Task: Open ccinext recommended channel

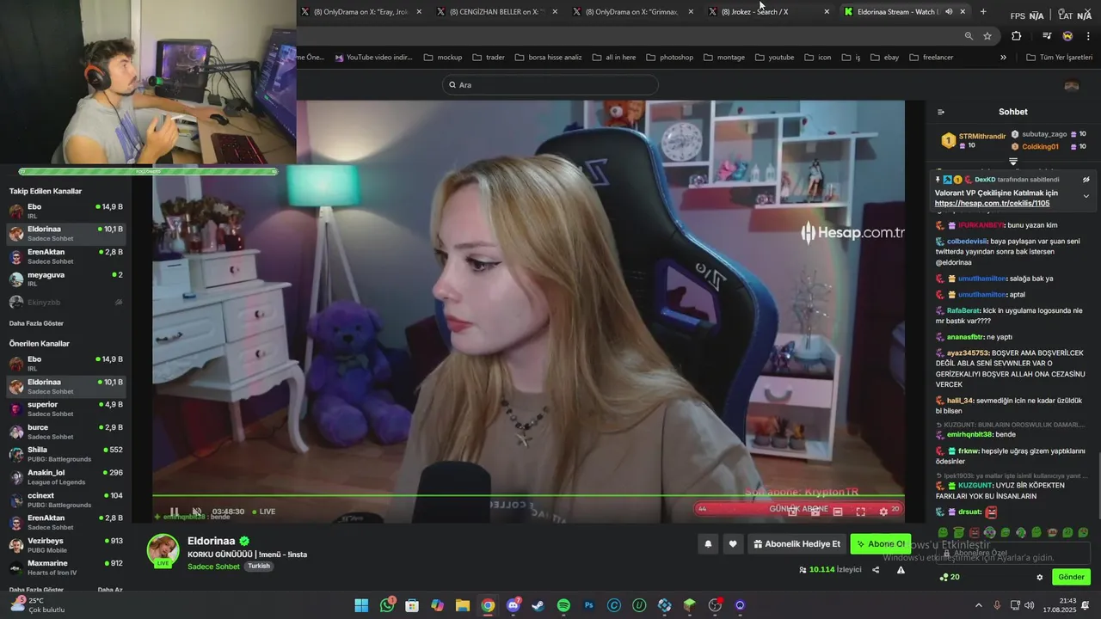Action: click(x=65, y=499)
